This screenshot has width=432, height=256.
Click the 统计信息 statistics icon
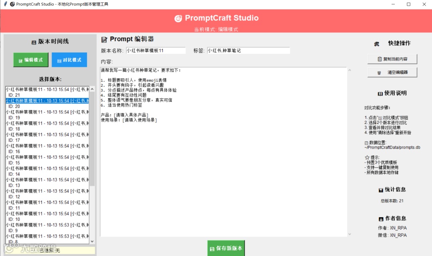click(381, 190)
